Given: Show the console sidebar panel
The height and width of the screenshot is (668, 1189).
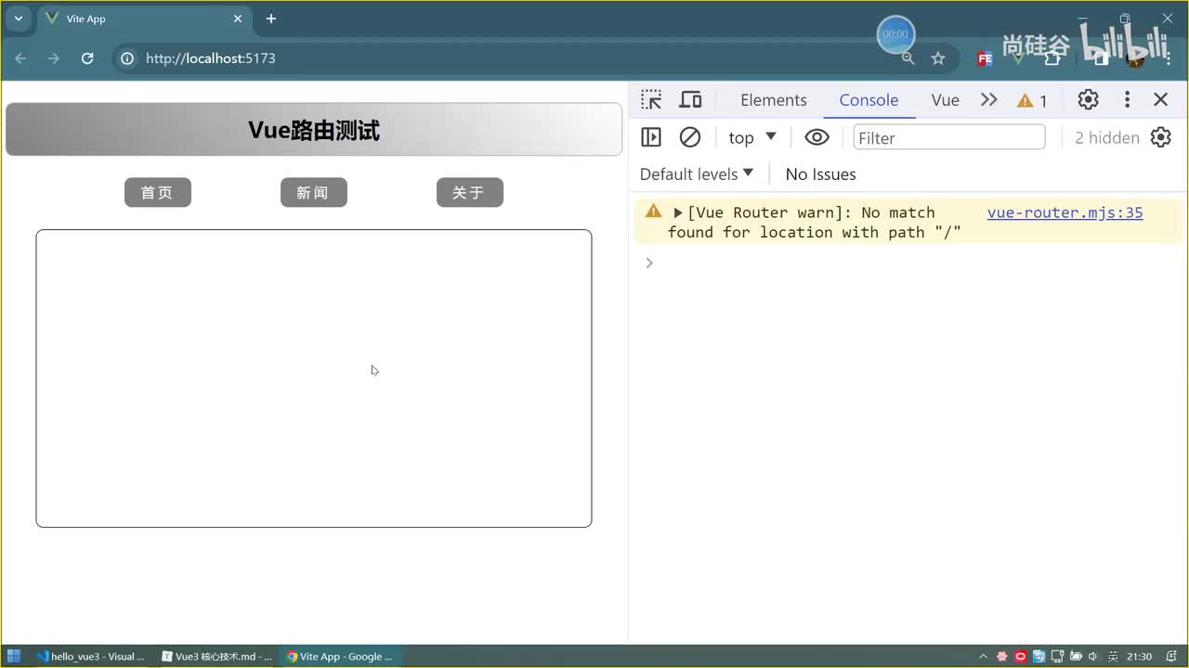Looking at the screenshot, I should [x=651, y=137].
